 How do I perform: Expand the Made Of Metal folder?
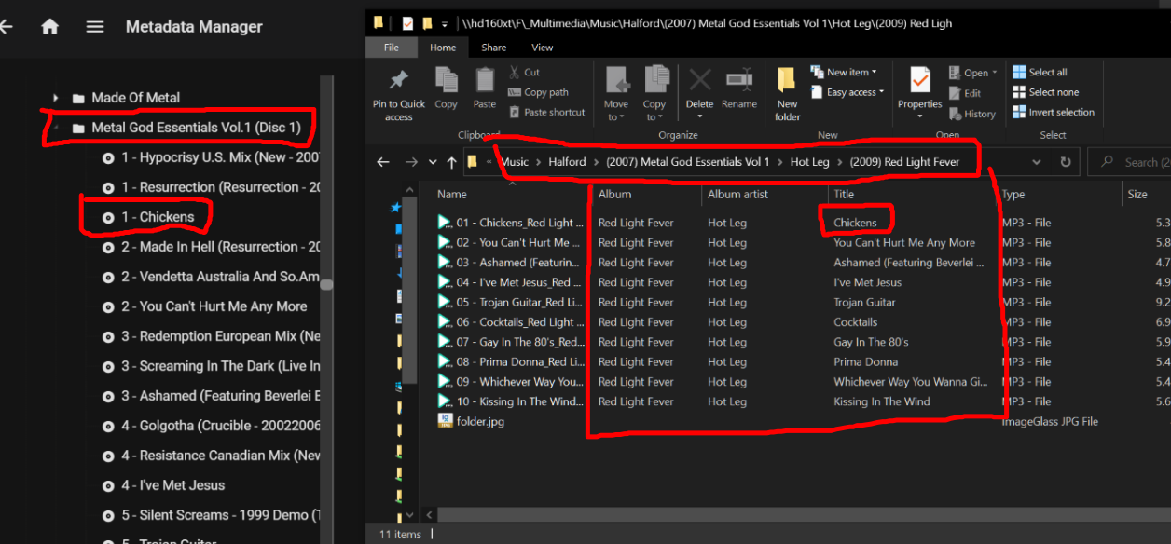point(56,98)
